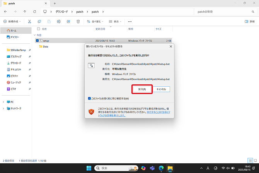Sort by Name (名前) column header
The width and height of the screenshot is (259, 173).
click(x=44, y=29)
